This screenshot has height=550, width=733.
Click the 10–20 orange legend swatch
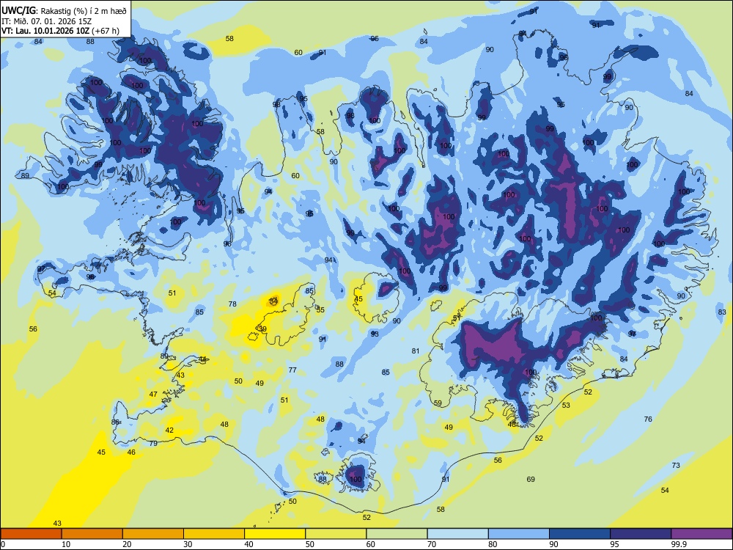pos(92,534)
